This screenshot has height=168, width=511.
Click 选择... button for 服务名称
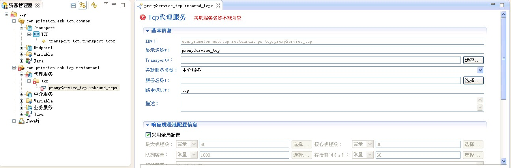474,80
